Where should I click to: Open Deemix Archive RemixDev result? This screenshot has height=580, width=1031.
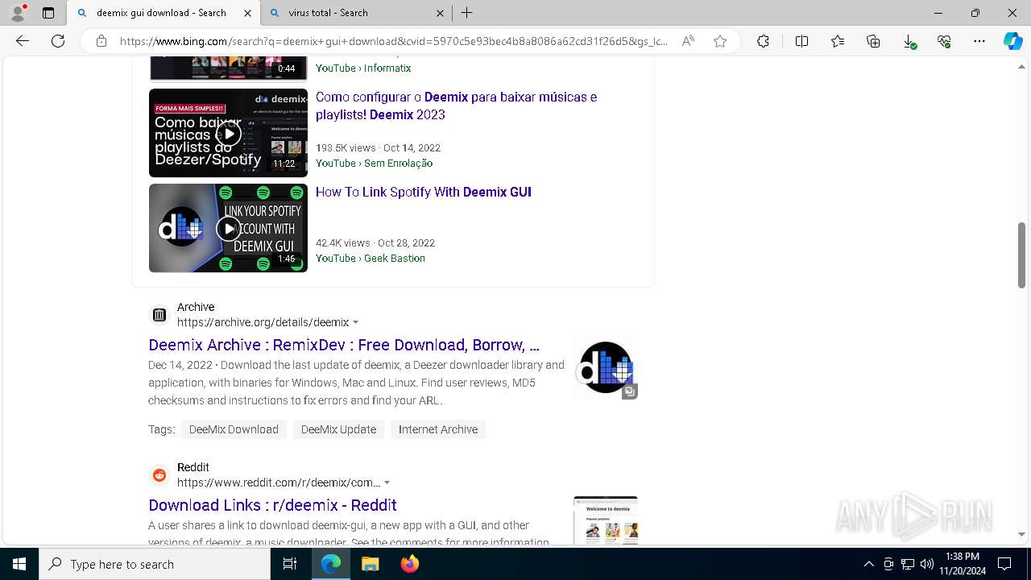pos(344,345)
